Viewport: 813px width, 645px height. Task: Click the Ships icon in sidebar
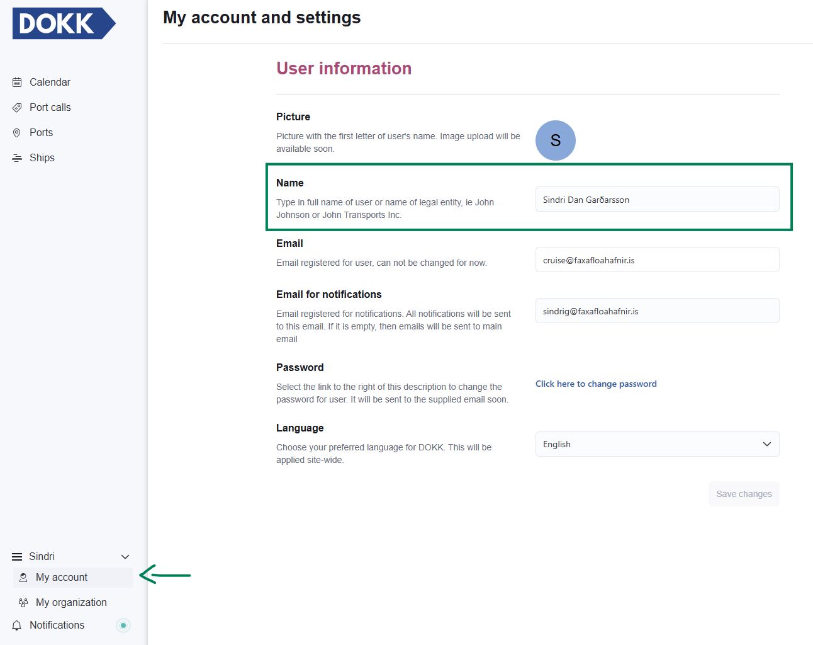[17, 158]
